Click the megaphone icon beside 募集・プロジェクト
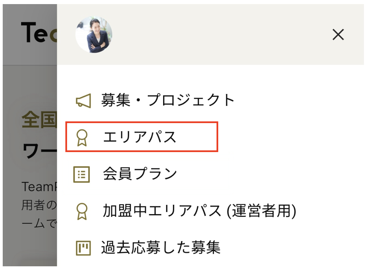The image size is (367, 268). [83, 101]
